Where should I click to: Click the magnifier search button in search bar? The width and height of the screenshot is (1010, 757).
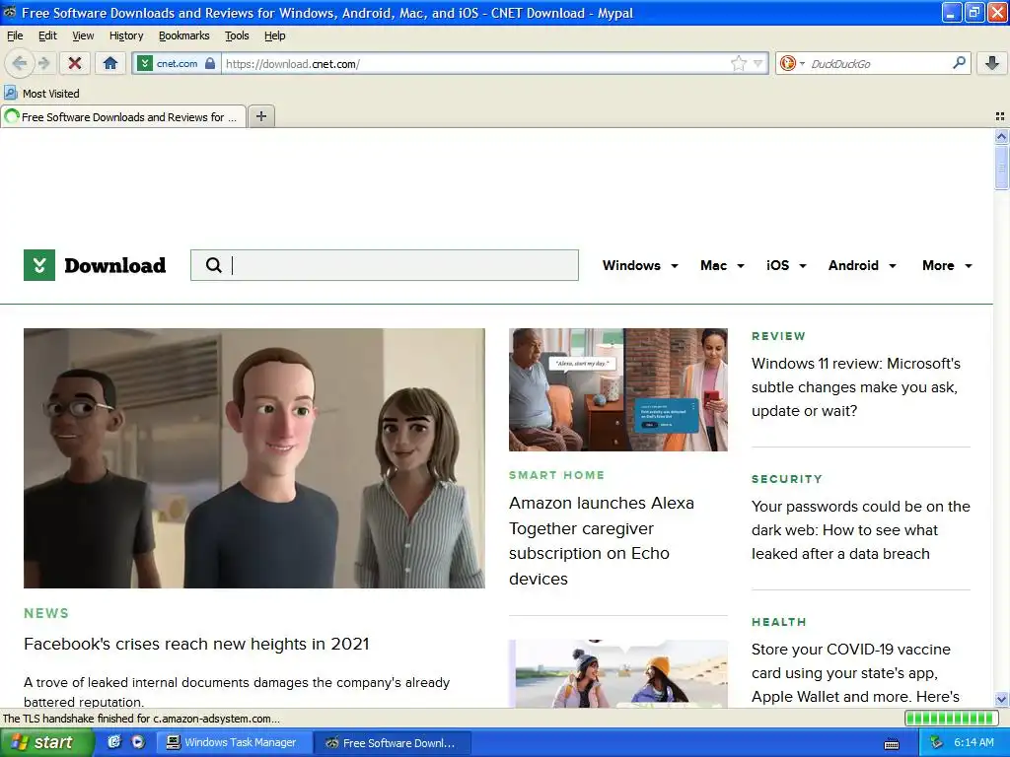(959, 63)
